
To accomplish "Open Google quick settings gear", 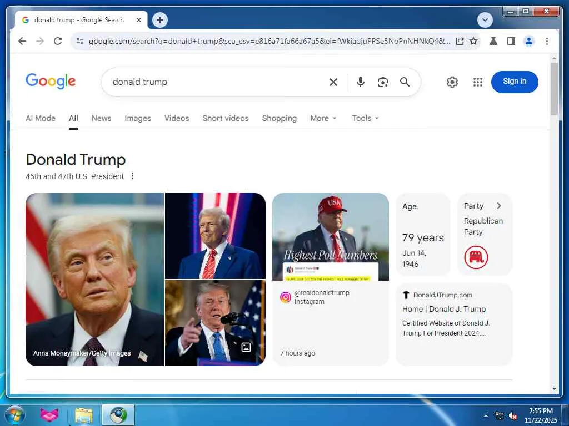I will pos(452,82).
